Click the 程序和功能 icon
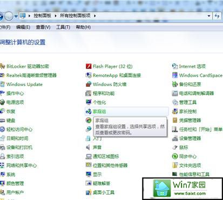Screen dimensions: 223x200 click(x=89, y=94)
